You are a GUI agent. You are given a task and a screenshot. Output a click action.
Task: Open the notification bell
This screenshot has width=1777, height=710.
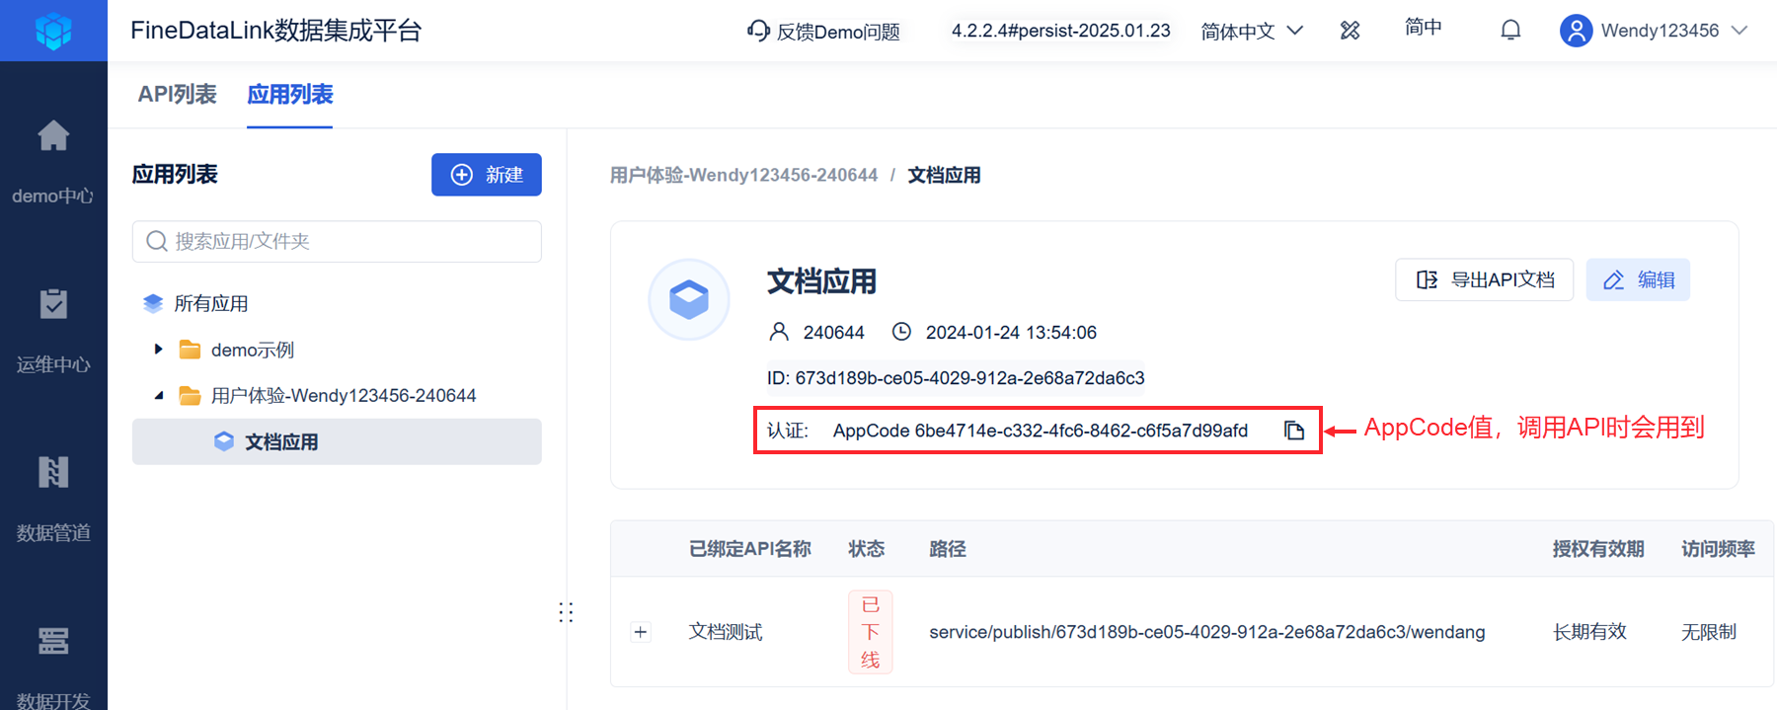[1510, 31]
